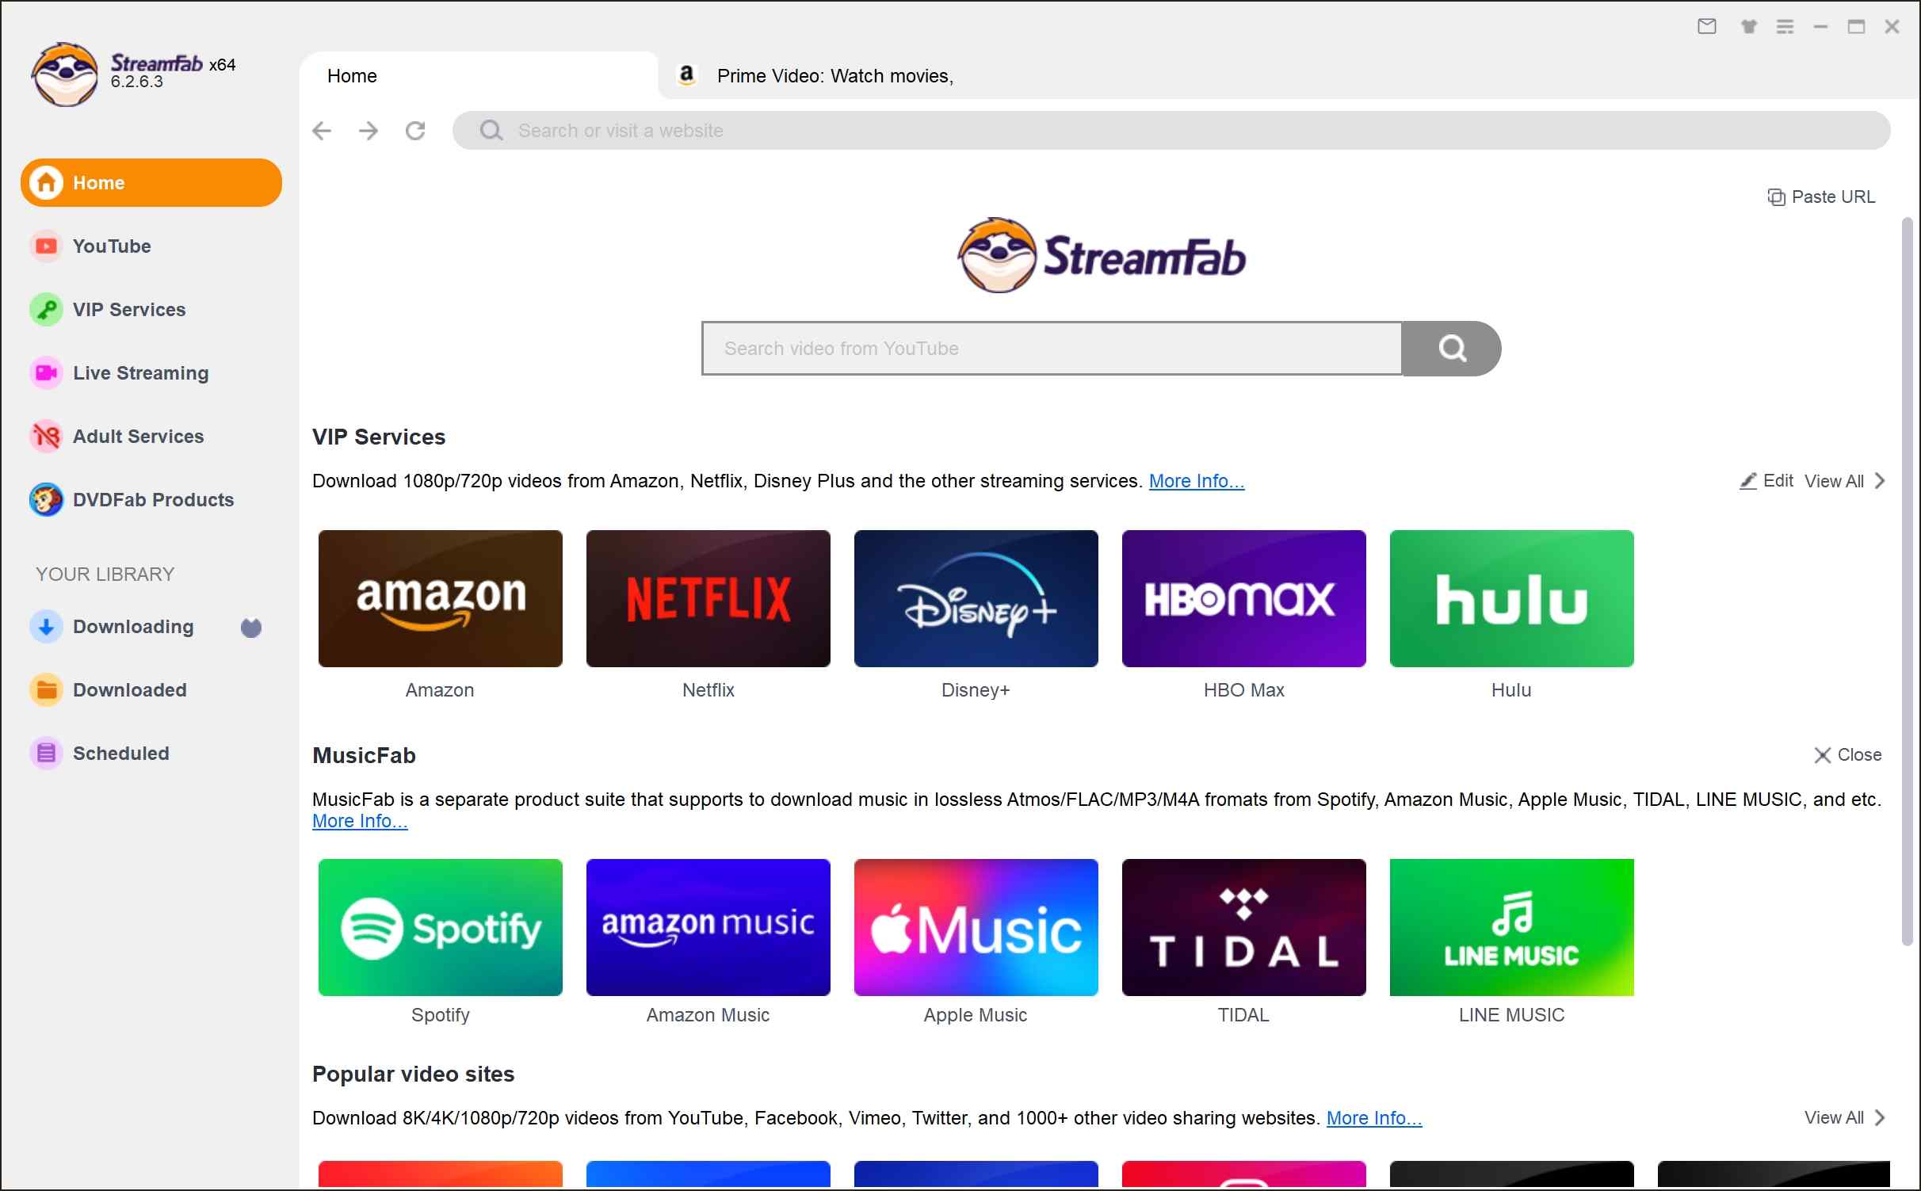The height and width of the screenshot is (1191, 1921).
Task: Open the Live Streaming section
Action: coord(139,372)
